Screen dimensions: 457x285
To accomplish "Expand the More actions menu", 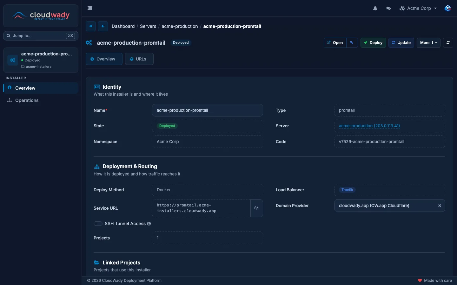I will click(428, 43).
